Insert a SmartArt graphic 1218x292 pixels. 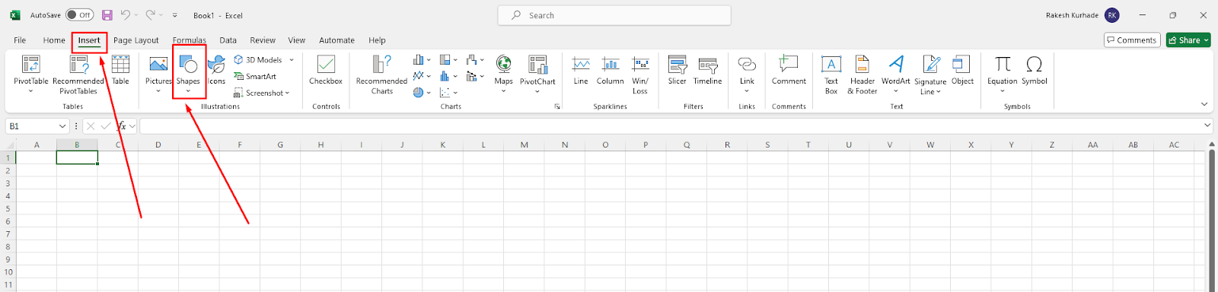(256, 77)
